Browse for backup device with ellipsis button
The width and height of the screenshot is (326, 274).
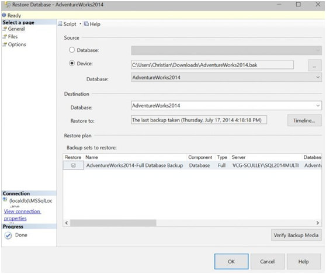coord(314,65)
